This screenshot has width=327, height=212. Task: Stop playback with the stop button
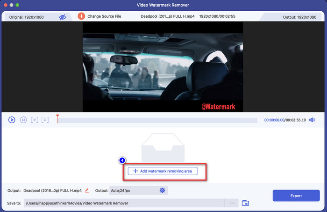tap(23, 120)
